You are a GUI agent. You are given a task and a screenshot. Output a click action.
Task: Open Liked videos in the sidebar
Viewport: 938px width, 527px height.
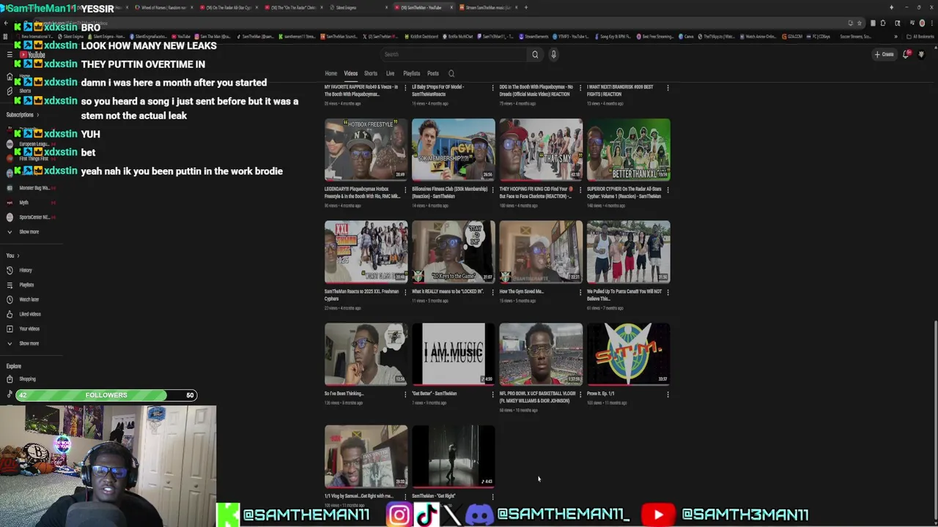click(x=29, y=314)
